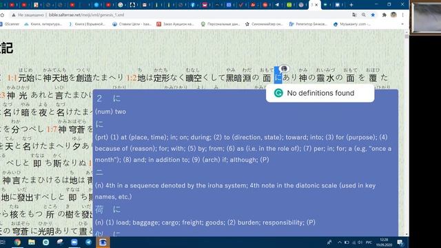Open the 'Музыканту.com' bookmark
Screen dimensions: 441x248
click(x=351, y=24)
